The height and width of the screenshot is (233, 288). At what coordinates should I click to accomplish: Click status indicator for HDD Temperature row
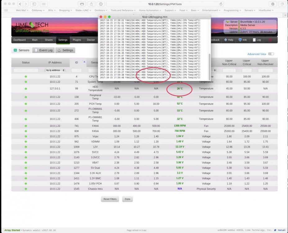click(26, 89)
